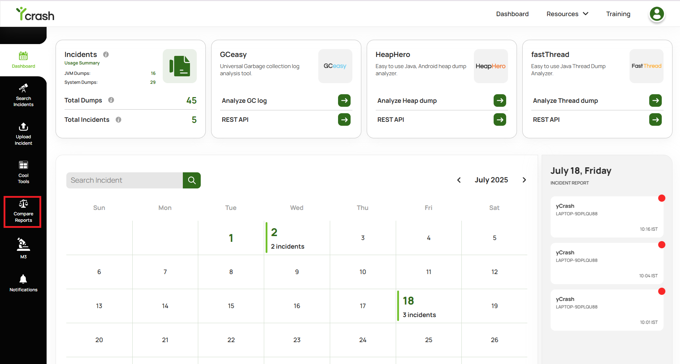
Task: Expand the Resources dropdown menu
Action: (x=567, y=14)
